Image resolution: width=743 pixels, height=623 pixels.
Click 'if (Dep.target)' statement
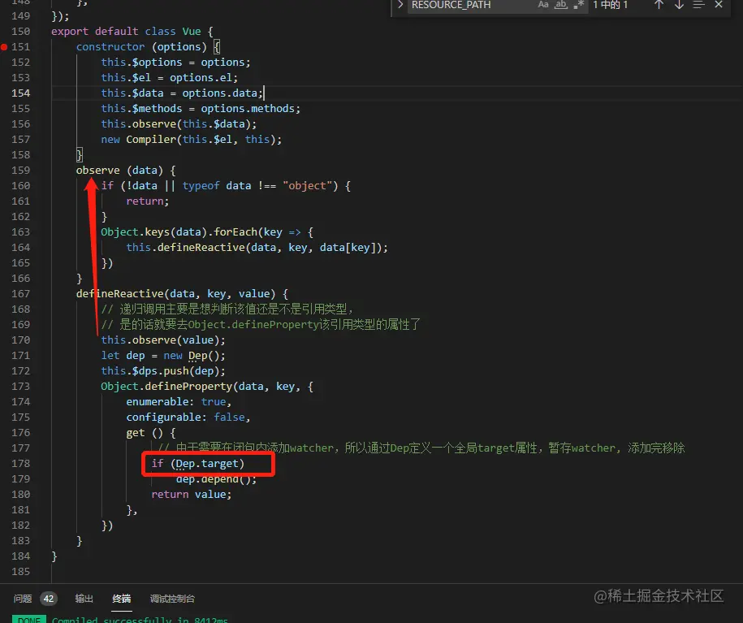pos(197,463)
